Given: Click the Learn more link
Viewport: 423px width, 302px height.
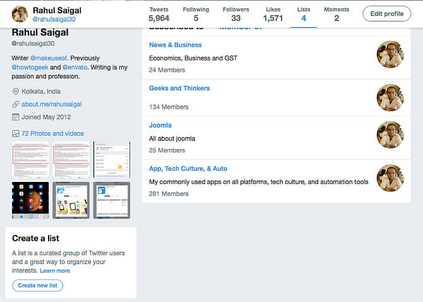Looking at the screenshot, I should (x=55, y=270).
